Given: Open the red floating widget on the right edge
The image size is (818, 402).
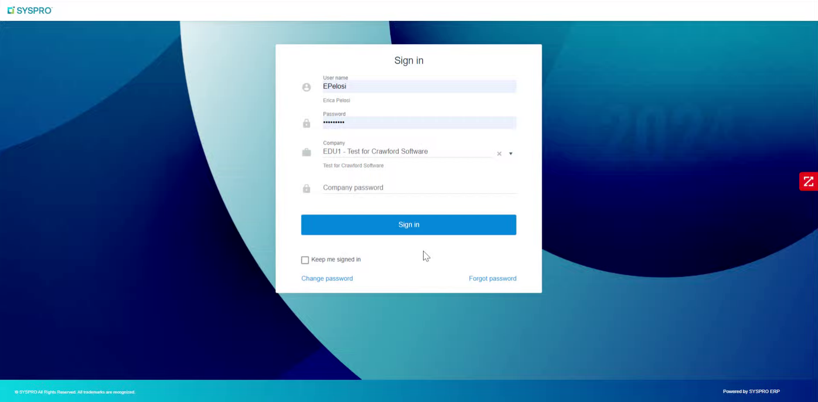Looking at the screenshot, I should [x=808, y=181].
